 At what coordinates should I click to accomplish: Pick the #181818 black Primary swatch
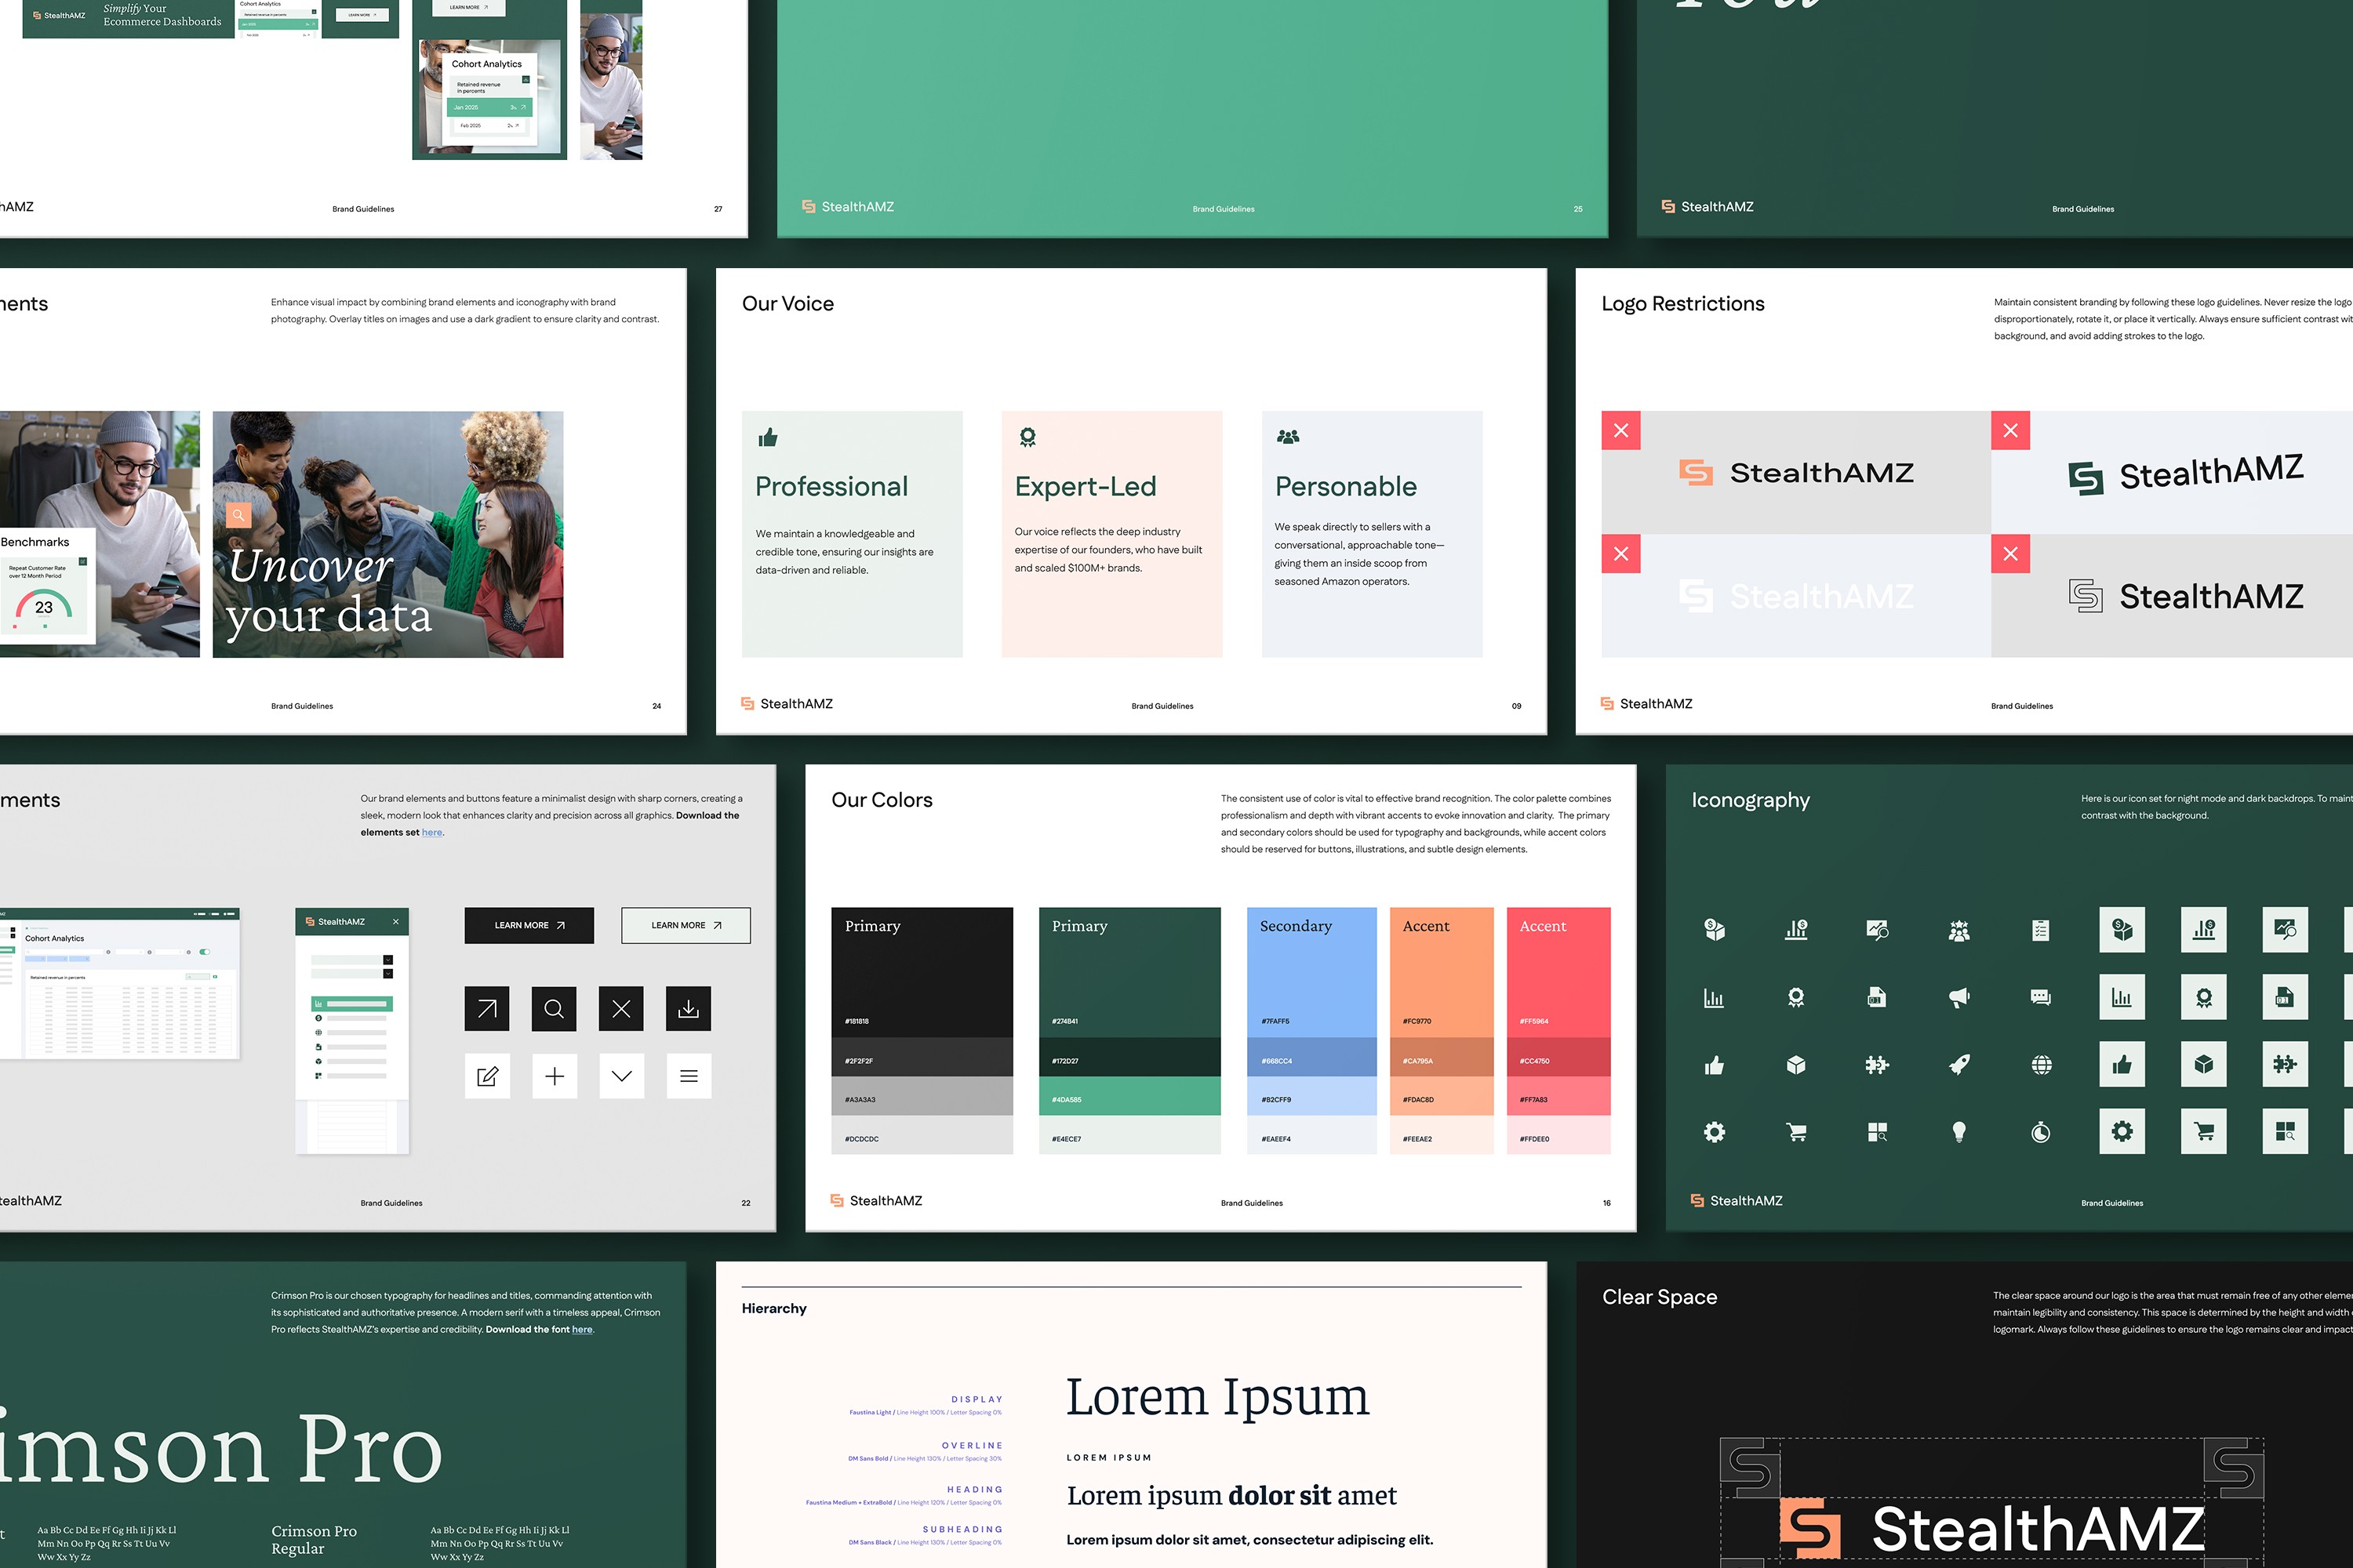tap(922, 972)
